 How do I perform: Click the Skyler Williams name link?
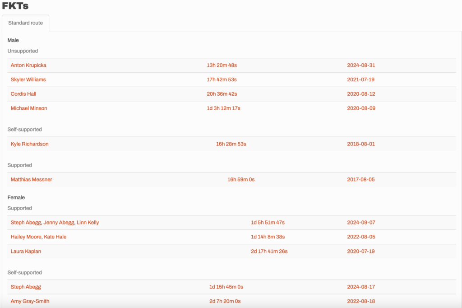pos(28,80)
